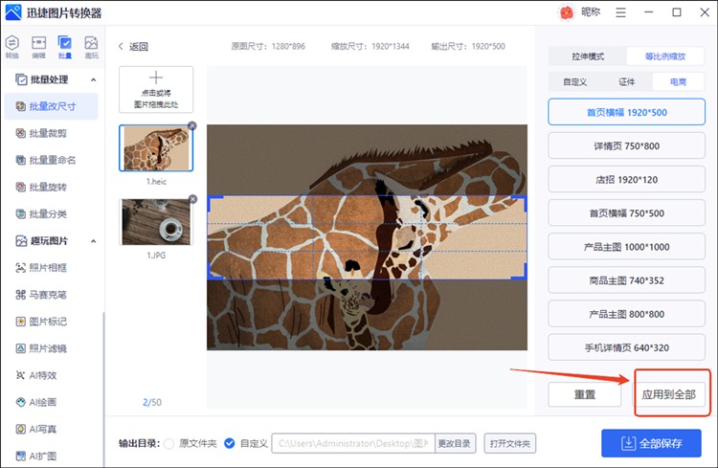Open the 转换 tool icon in top toolbar
The width and height of the screenshot is (718, 468).
tap(11, 45)
